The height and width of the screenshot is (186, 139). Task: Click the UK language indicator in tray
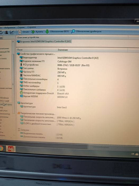tap(133, 154)
